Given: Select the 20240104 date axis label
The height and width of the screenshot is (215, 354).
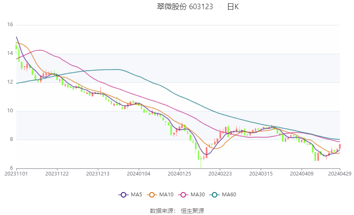Looking at the screenshot, I should pos(139,174).
